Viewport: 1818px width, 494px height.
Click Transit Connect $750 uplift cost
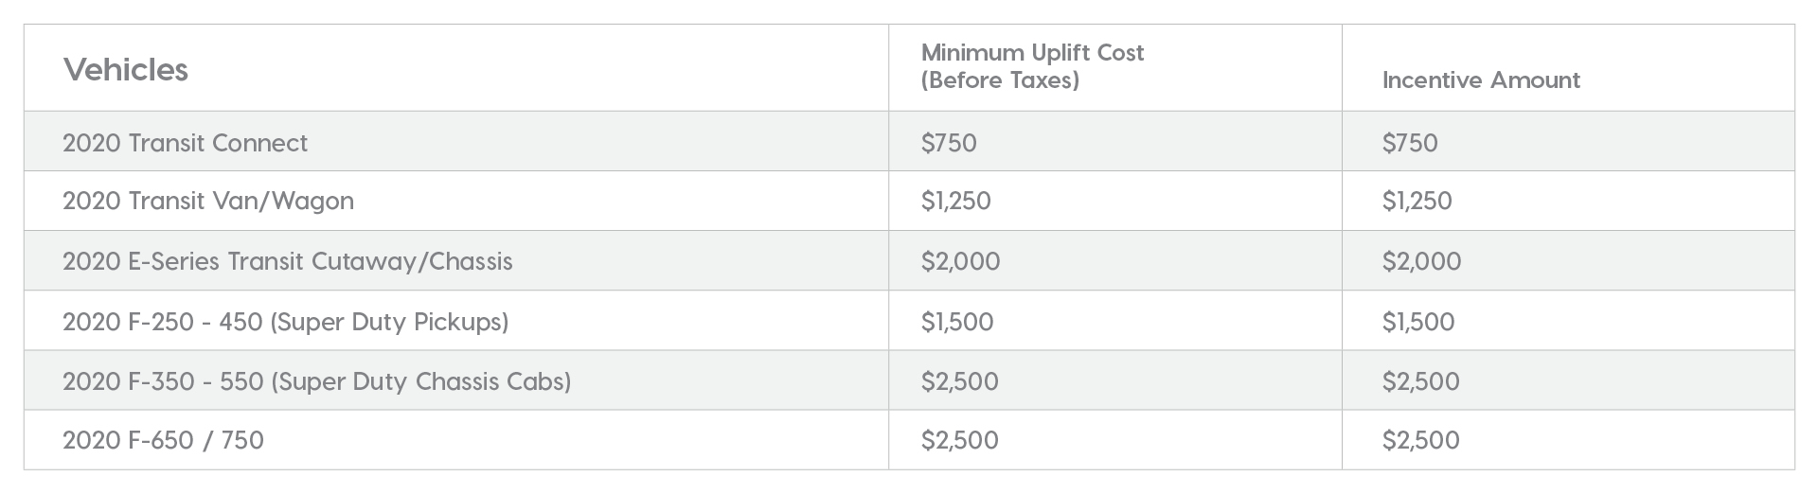click(949, 143)
